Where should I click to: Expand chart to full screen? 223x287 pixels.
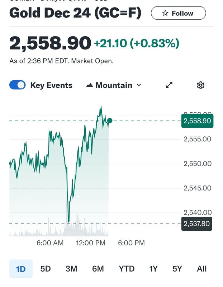169,85
